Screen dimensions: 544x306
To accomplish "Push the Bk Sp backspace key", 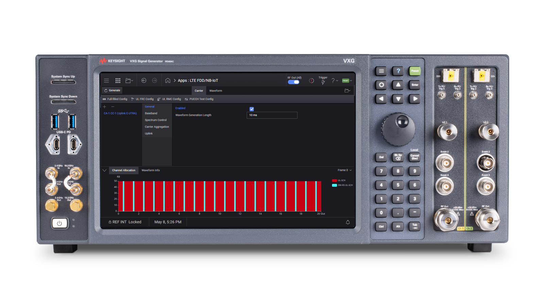I will pos(398,157).
